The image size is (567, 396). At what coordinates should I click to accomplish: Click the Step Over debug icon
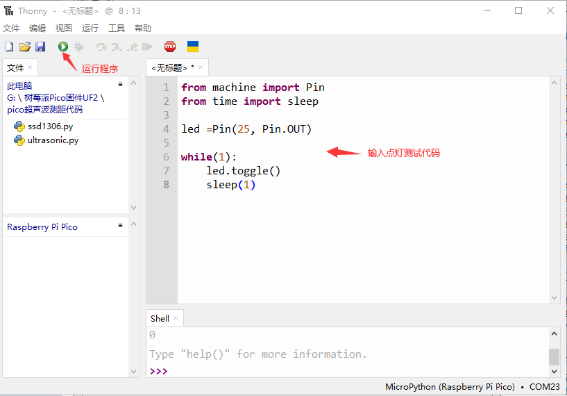click(101, 47)
